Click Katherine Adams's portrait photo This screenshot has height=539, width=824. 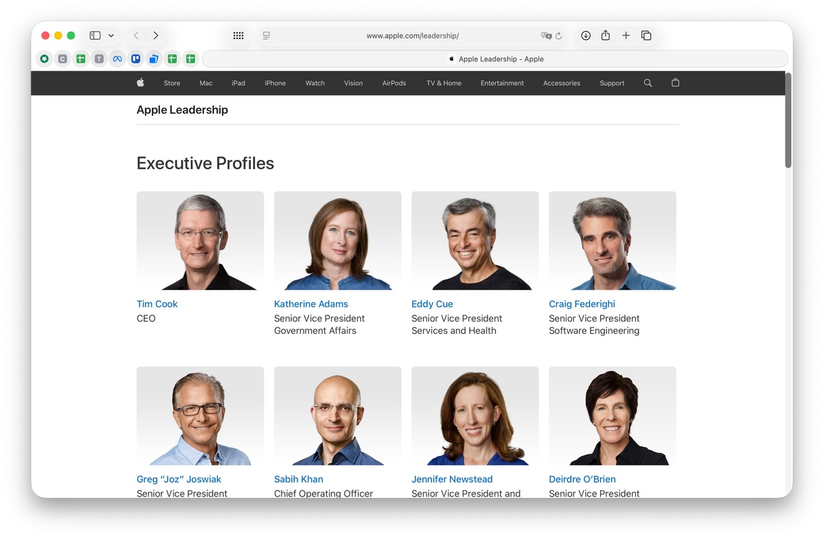coord(337,241)
